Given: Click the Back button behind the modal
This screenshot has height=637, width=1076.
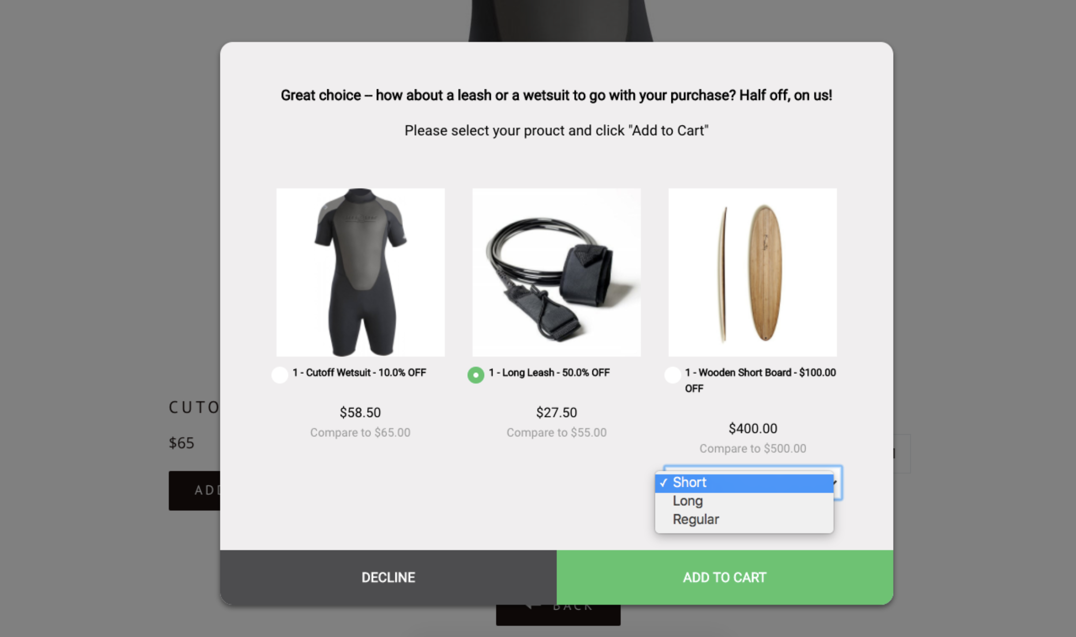Looking at the screenshot, I should point(558,615).
